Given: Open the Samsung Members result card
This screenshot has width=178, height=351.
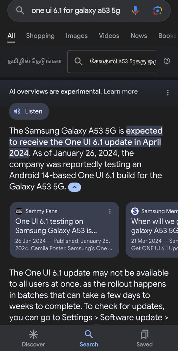Looking at the screenshot, I should pyautogui.click(x=152, y=230).
